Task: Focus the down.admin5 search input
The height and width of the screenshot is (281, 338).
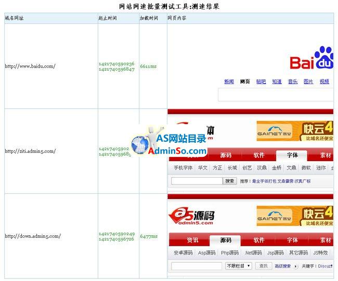Action: [x=197, y=266]
